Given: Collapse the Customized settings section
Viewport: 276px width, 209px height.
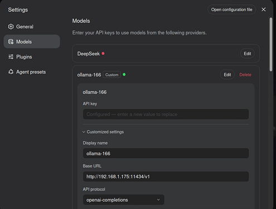Looking at the screenshot, I should [103, 132].
